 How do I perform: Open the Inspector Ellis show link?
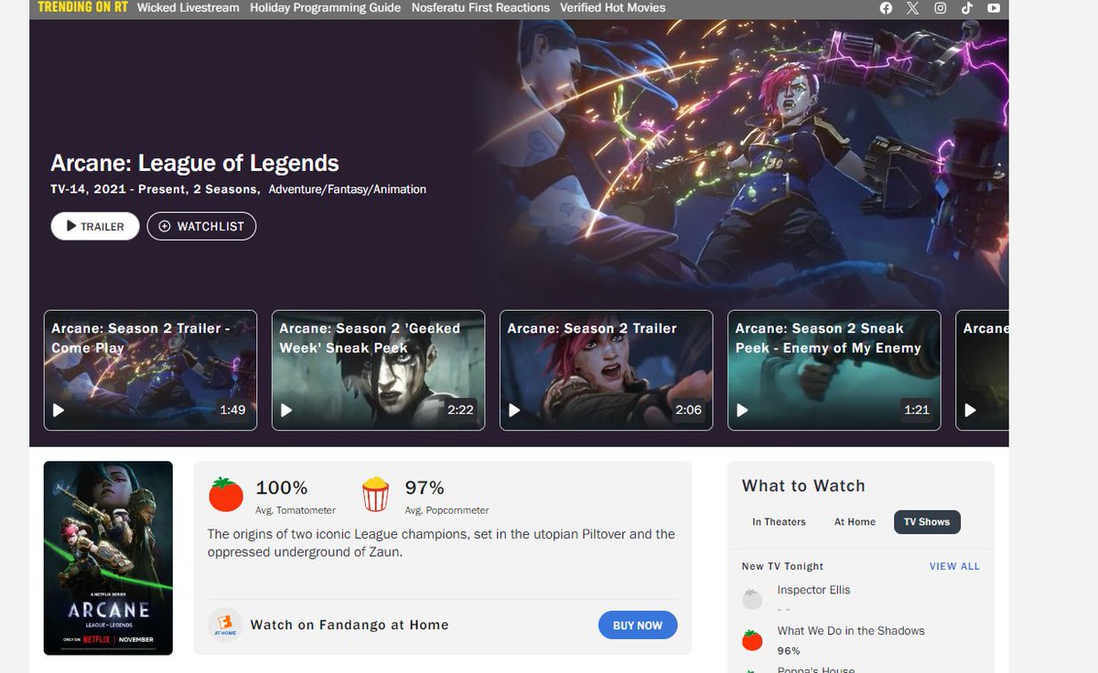[813, 590]
